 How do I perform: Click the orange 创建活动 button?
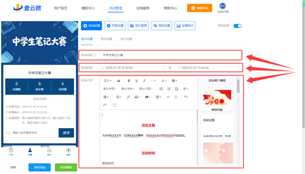200,8
